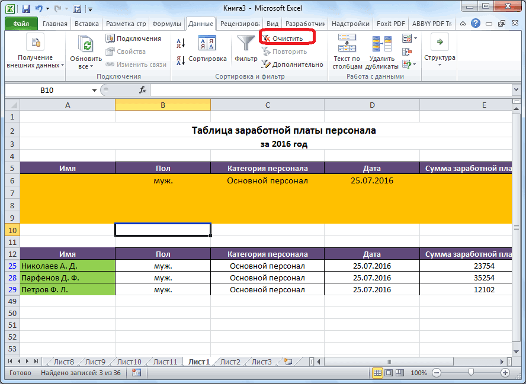The image size is (526, 384).
Task: Click the Sort Z to A descending icon
Action: 181,60
